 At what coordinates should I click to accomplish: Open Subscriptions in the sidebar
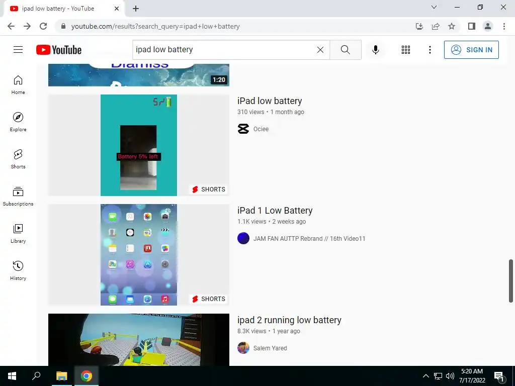click(x=18, y=196)
